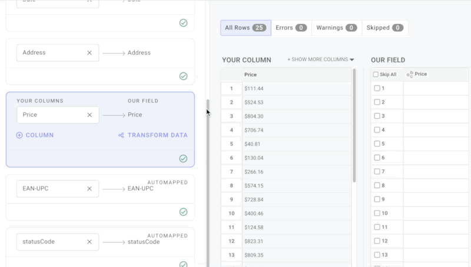Remove the Address column mapping with X

[89, 52]
